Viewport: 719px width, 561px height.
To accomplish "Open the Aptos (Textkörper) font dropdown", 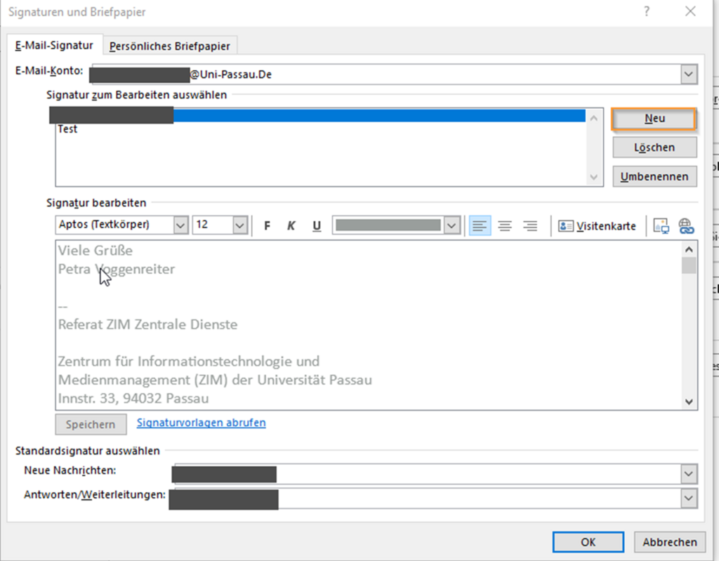I will [180, 225].
